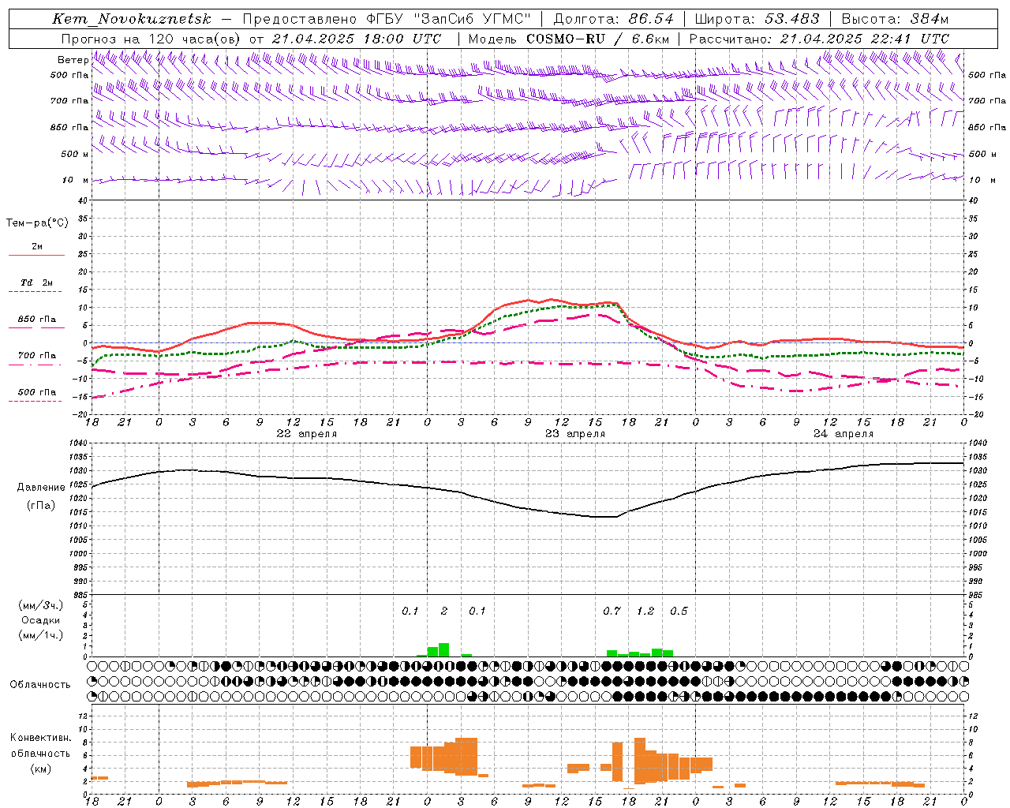Click the "0.7" precipitation amount value
The image size is (1010, 808).
(x=612, y=611)
